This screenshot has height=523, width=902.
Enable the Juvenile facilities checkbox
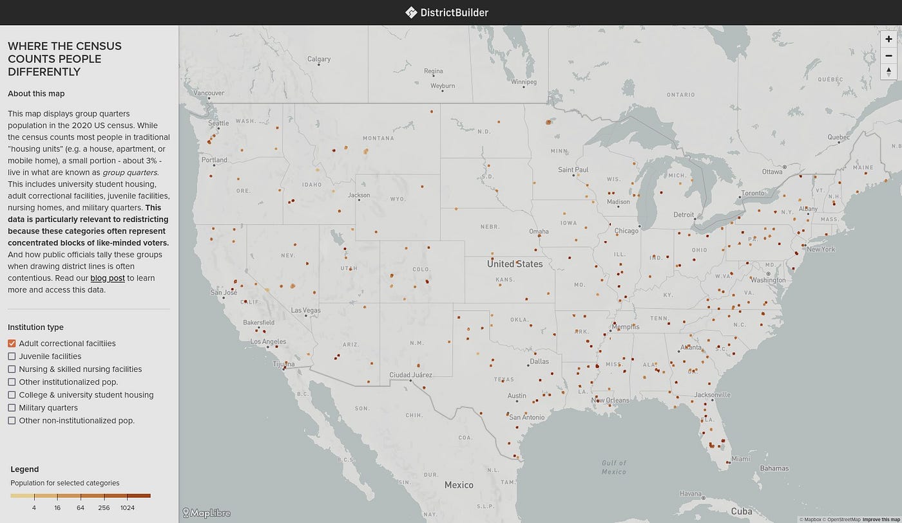[12, 356]
